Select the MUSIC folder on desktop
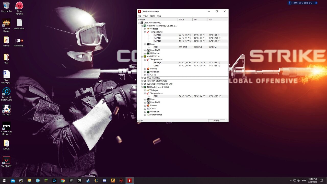The height and width of the screenshot is (184, 327). 6,145
